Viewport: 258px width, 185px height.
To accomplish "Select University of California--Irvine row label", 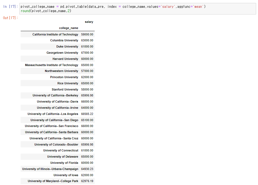I will (57, 108).
